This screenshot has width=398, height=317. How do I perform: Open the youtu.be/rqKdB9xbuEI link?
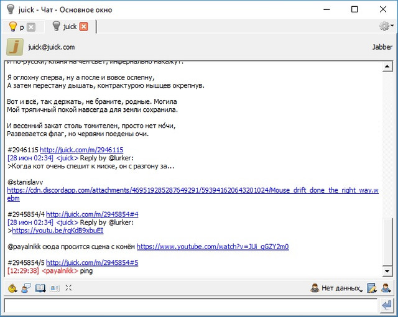(58, 231)
